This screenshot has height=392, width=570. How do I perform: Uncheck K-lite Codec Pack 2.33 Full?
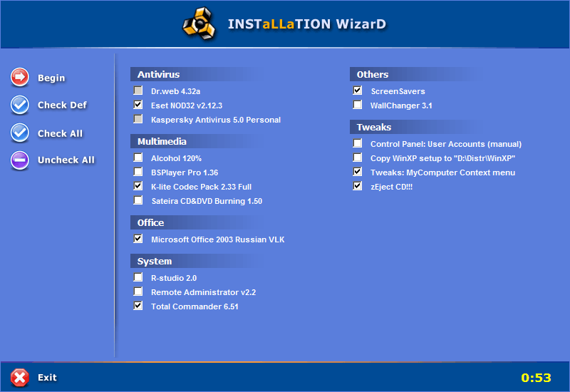[x=138, y=186]
